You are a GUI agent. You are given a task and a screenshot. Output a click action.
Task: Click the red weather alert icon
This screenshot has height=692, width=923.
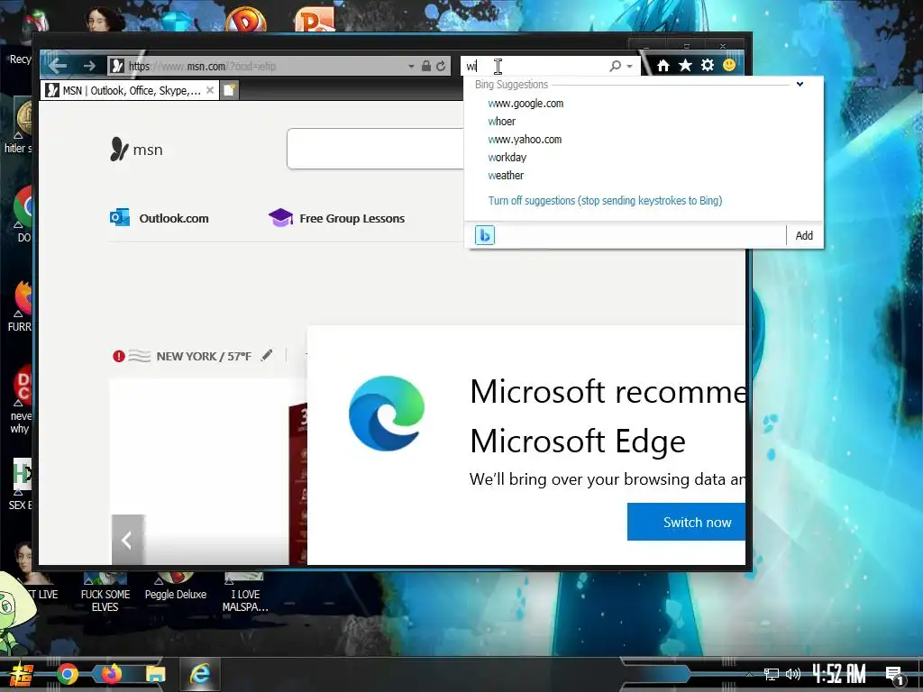pos(119,356)
